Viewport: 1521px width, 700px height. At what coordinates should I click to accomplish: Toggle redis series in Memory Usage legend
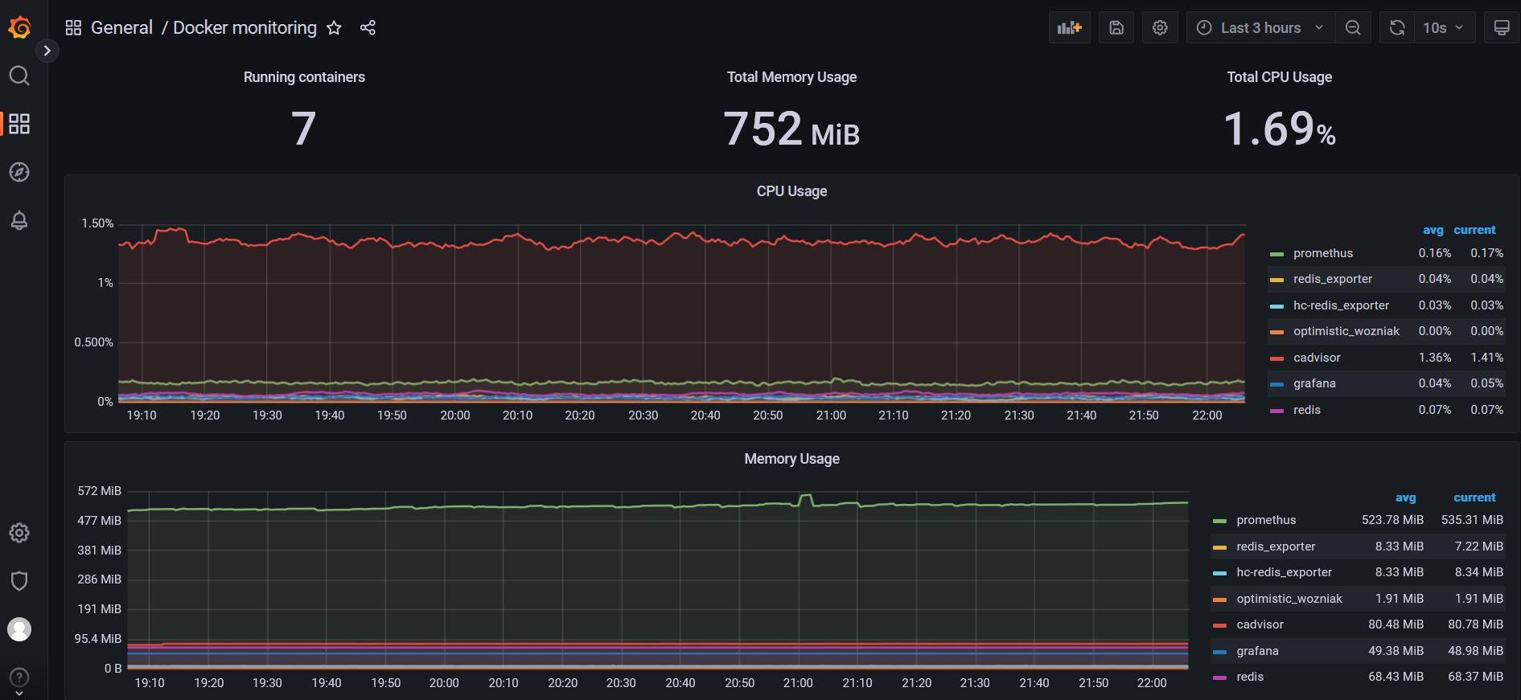coord(1250,677)
